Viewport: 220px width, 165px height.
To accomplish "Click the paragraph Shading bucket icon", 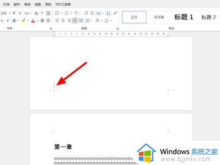I will [x=97, y=21].
